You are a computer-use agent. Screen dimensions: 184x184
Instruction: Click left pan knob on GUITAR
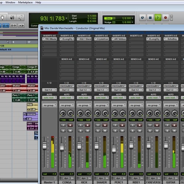click(x=167, y=113)
